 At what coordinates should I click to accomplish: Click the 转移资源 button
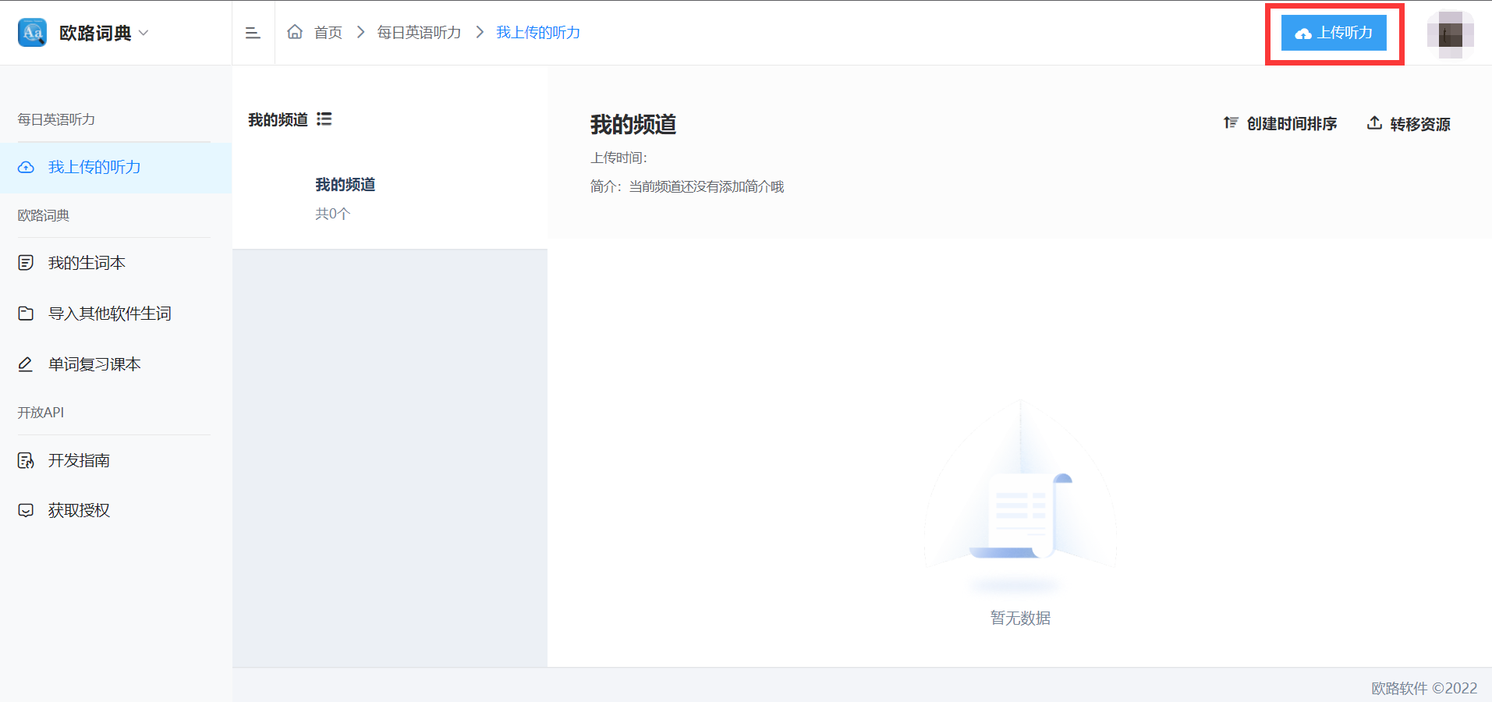tap(1409, 124)
